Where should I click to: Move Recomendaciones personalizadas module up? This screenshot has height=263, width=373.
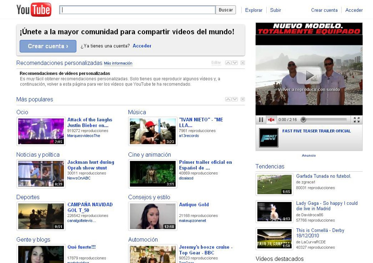(x=228, y=63)
